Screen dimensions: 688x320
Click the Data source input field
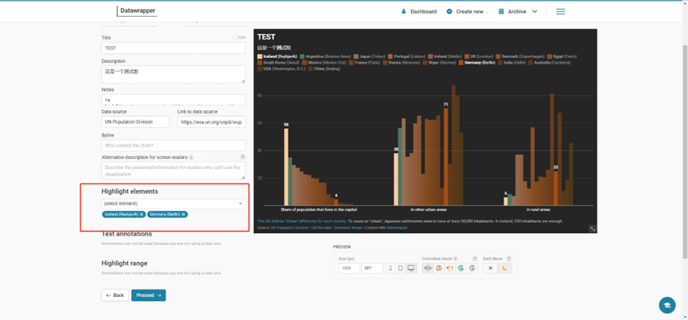pyautogui.click(x=135, y=121)
